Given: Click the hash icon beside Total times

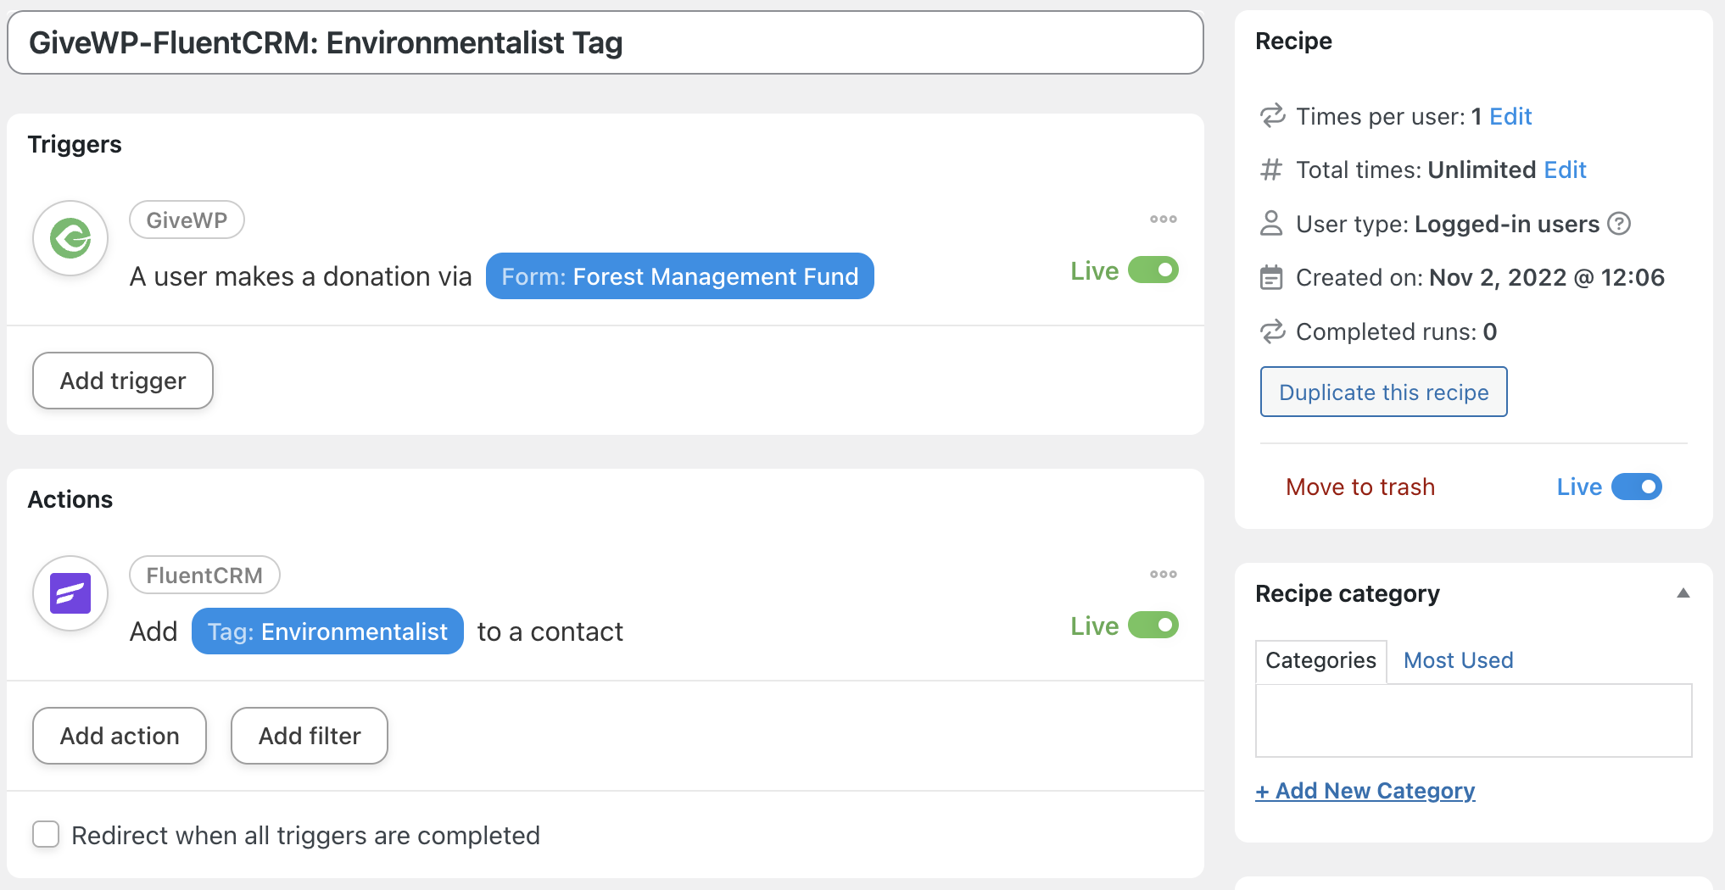Looking at the screenshot, I should click(x=1270, y=170).
